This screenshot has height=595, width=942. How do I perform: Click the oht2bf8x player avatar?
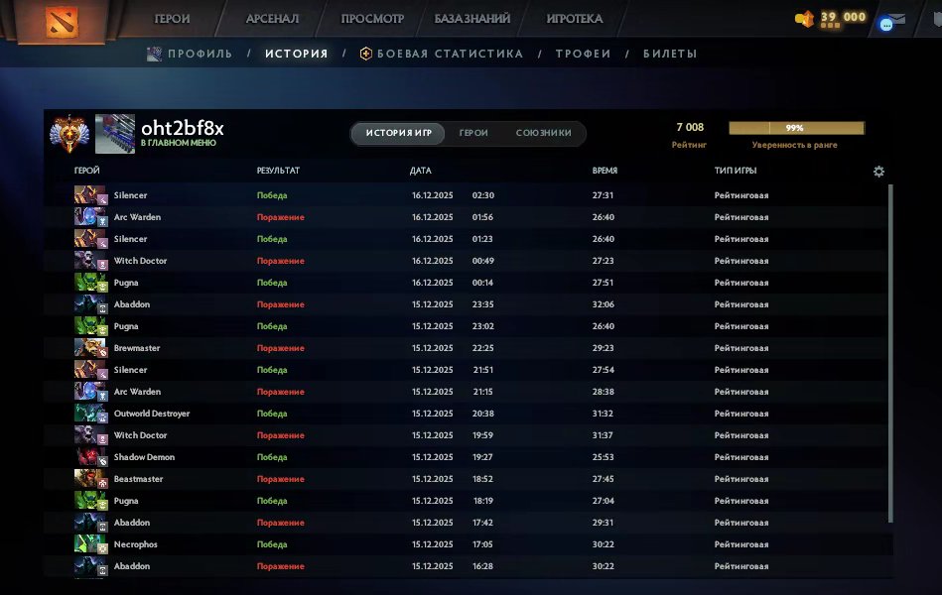click(x=114, y=134)
